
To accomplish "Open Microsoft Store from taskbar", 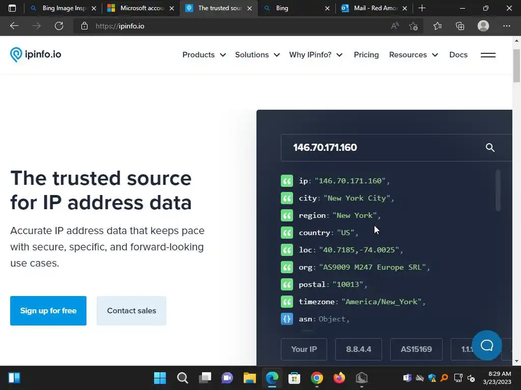I will [294, 378].
